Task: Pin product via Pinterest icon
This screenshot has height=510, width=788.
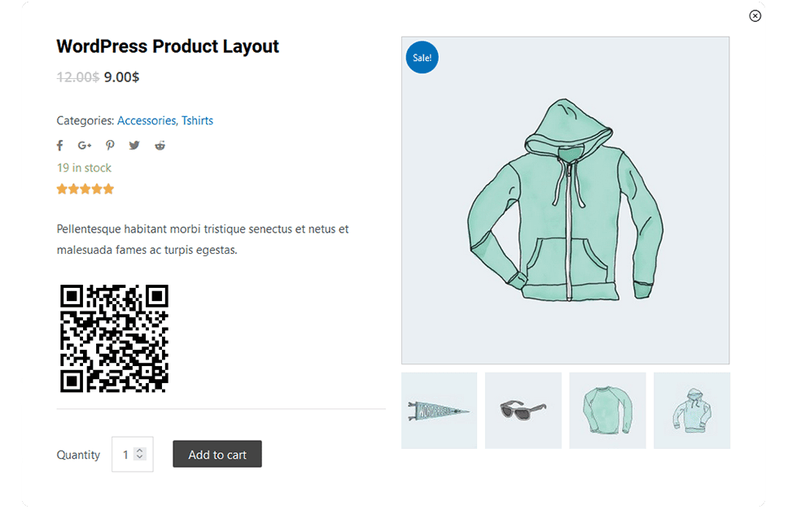Action: pos(110,146)
